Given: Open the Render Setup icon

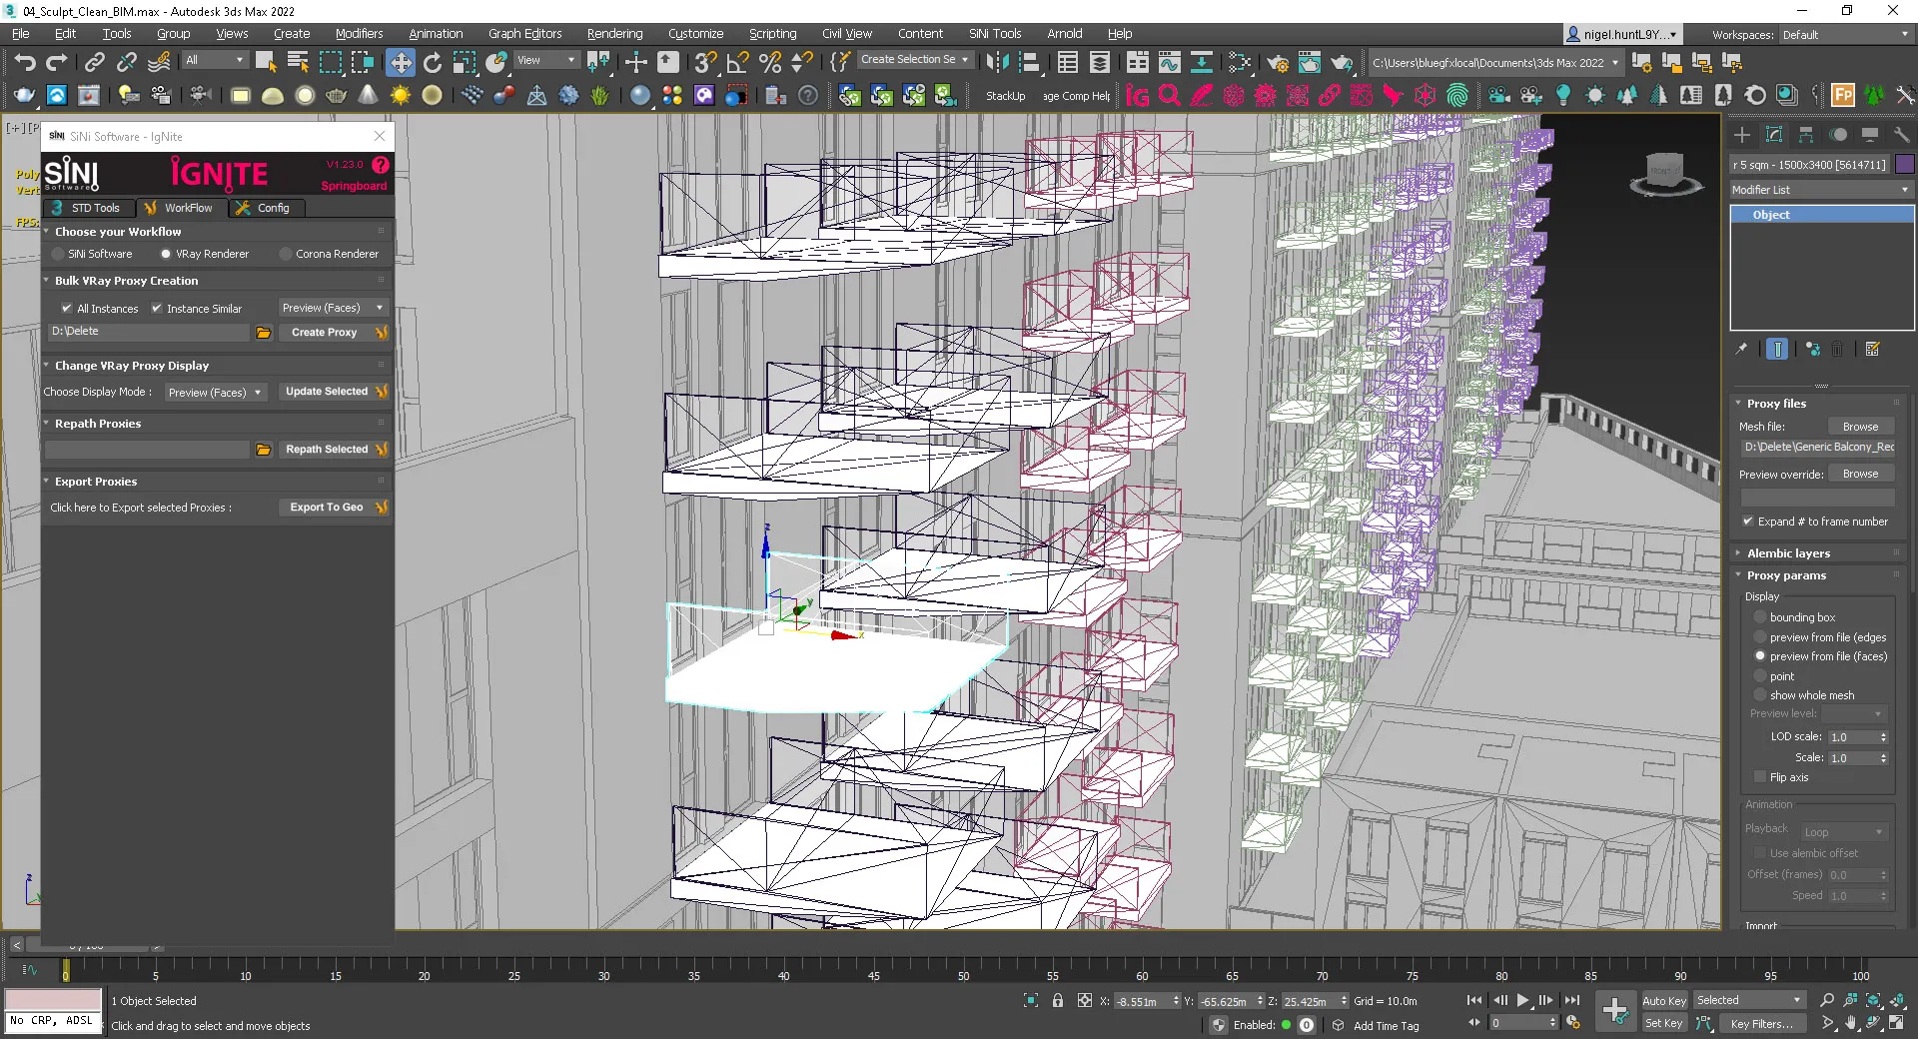Looking at the screenshot, I should click(1278, 63).
